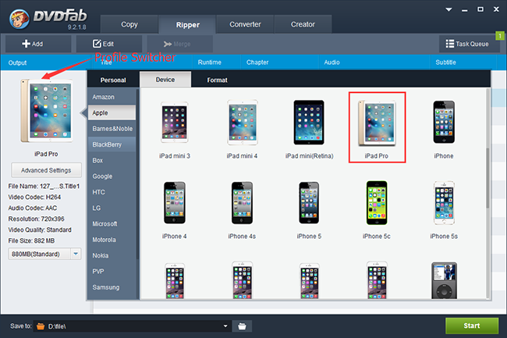This screenshot has height=338, width=507.
Task: Click the DVDFab mascot logo
Action: coord(19,19)
